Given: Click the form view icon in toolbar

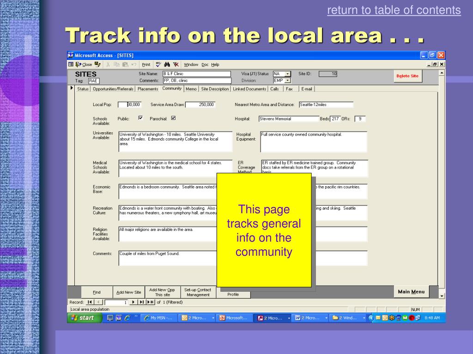Looking at the screenshot, I should point(71,65).
